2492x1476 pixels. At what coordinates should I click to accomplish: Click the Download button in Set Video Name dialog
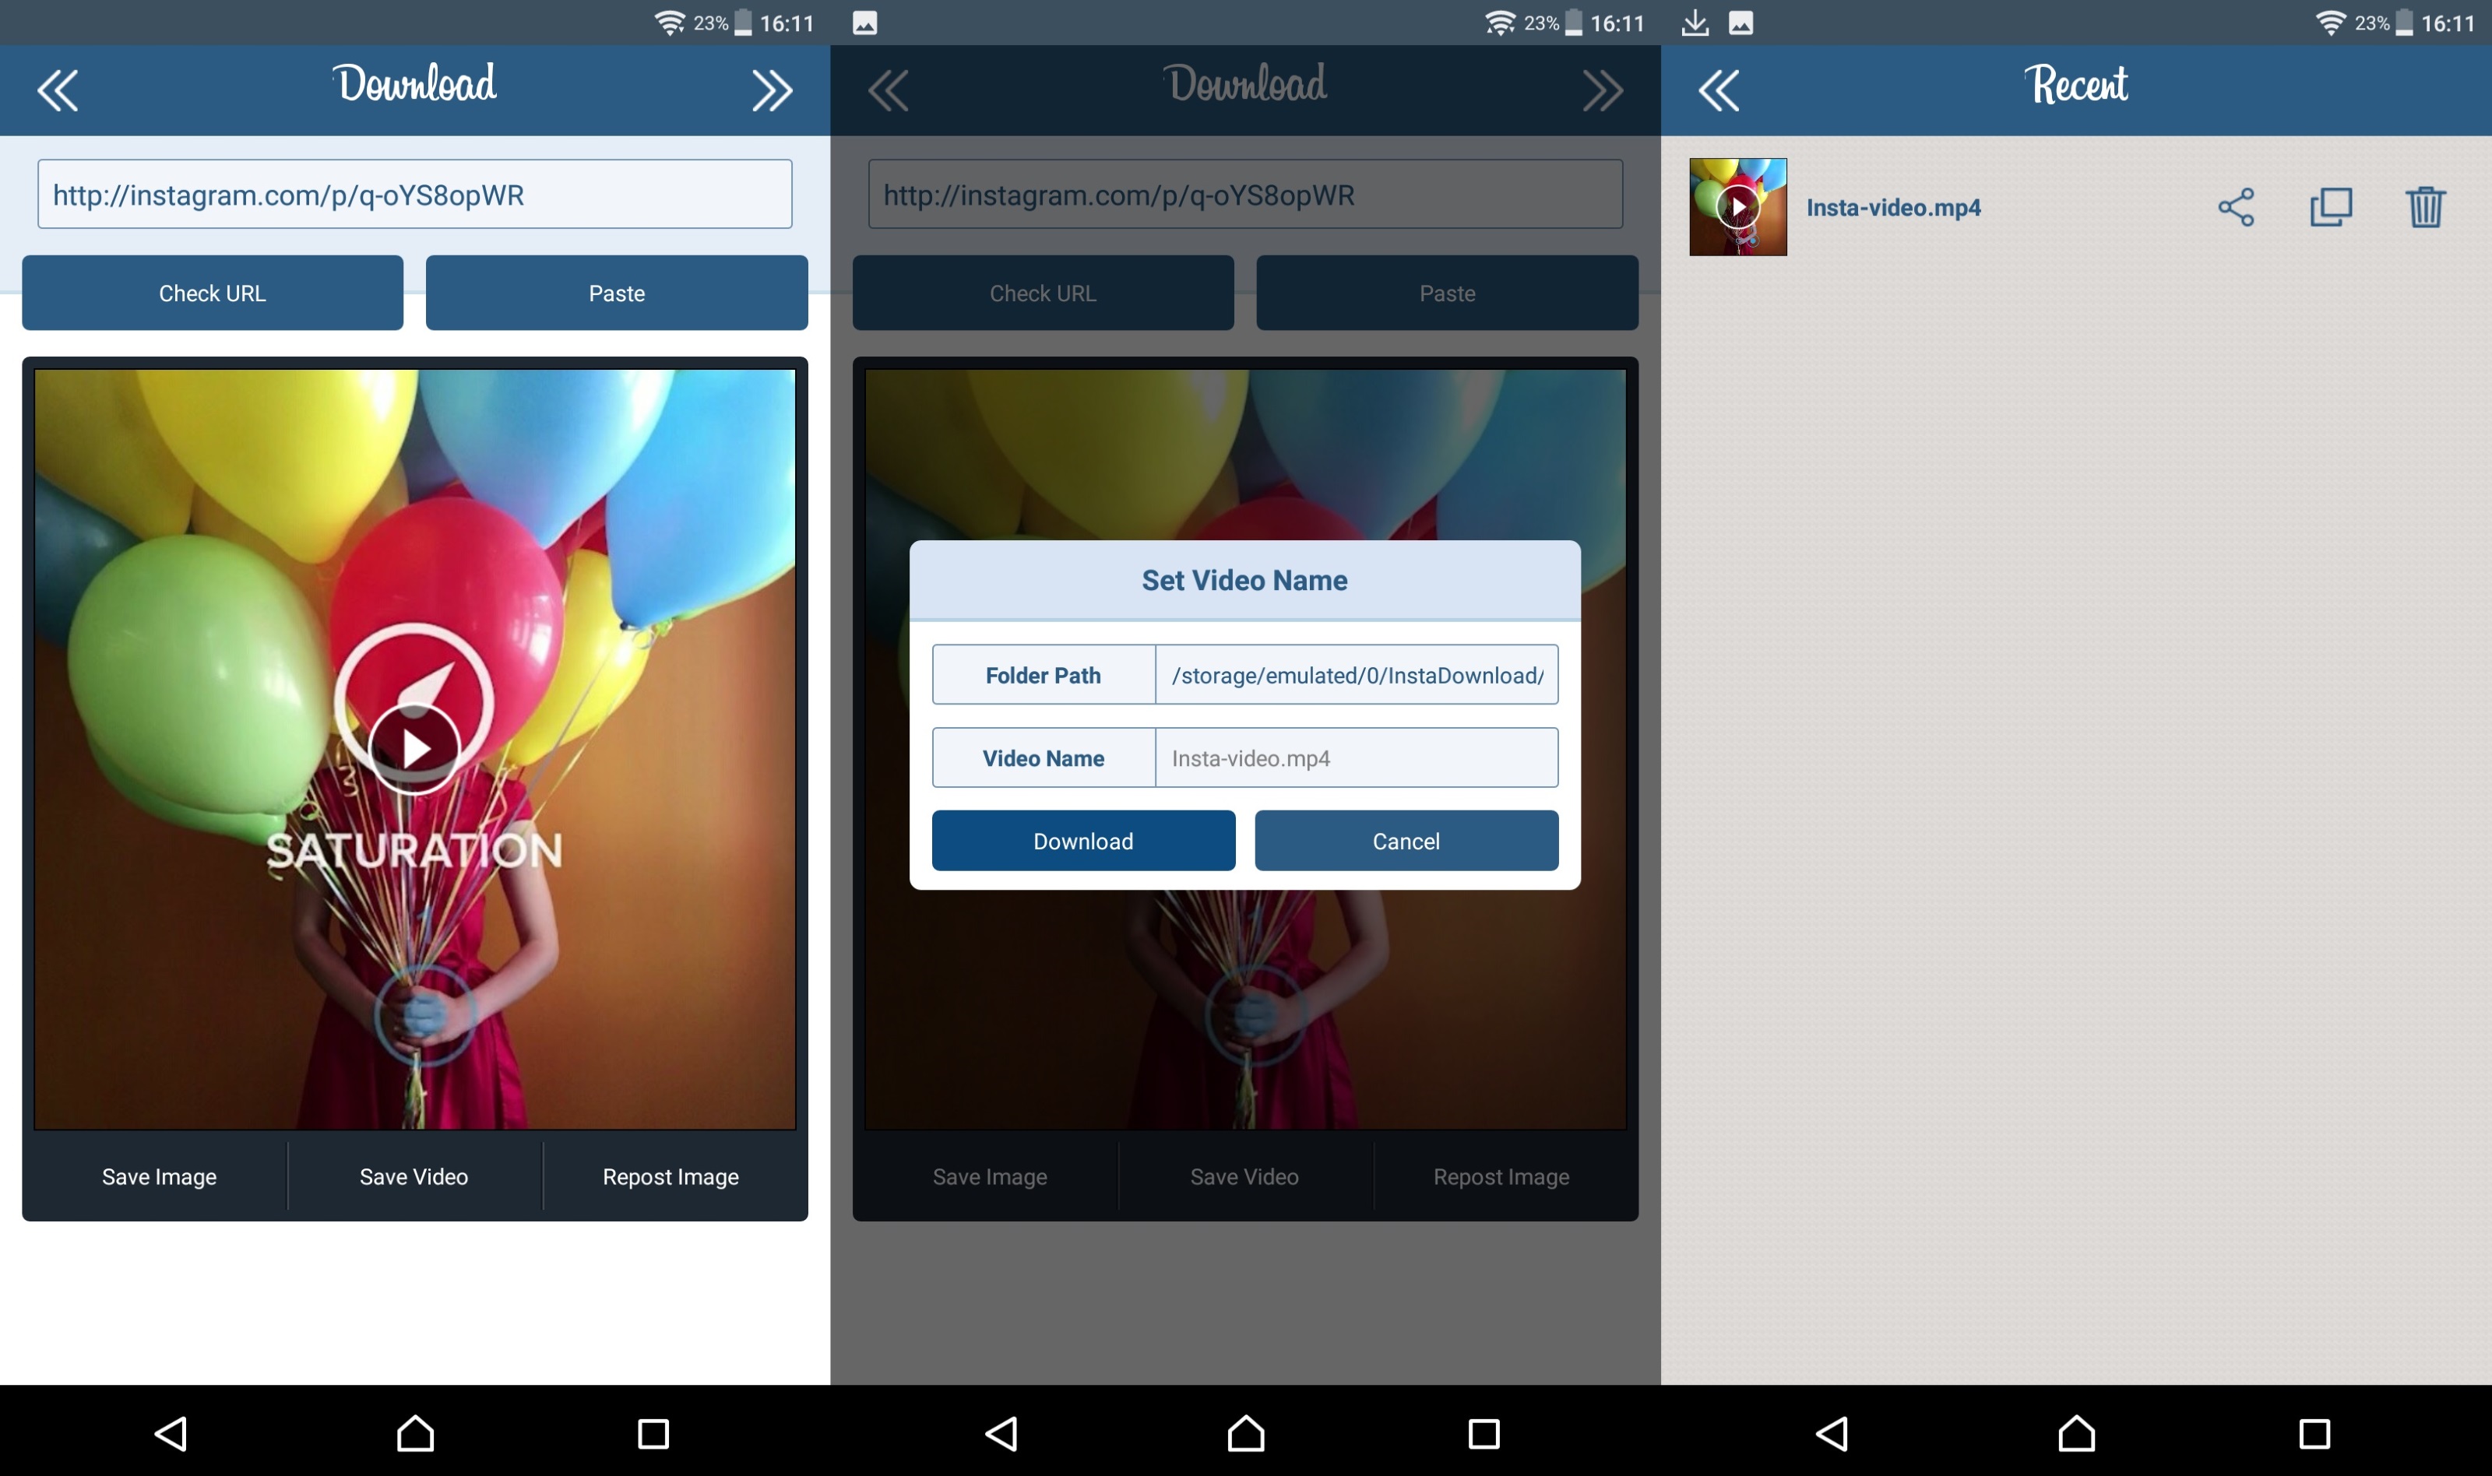[1082, 840]
